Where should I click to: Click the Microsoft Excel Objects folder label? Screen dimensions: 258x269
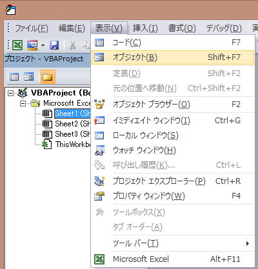tap(67, 103)
